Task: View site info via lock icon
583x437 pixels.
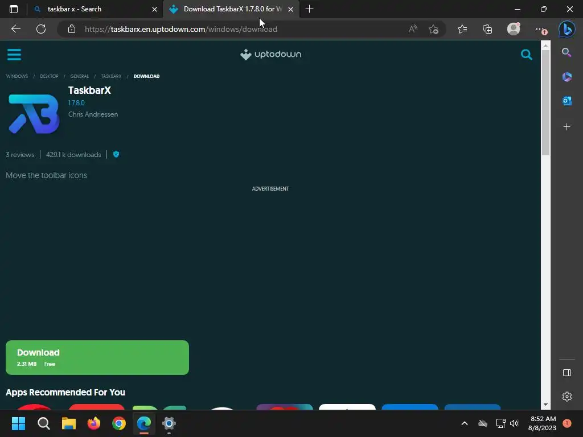Action: (x=72, y=29)
